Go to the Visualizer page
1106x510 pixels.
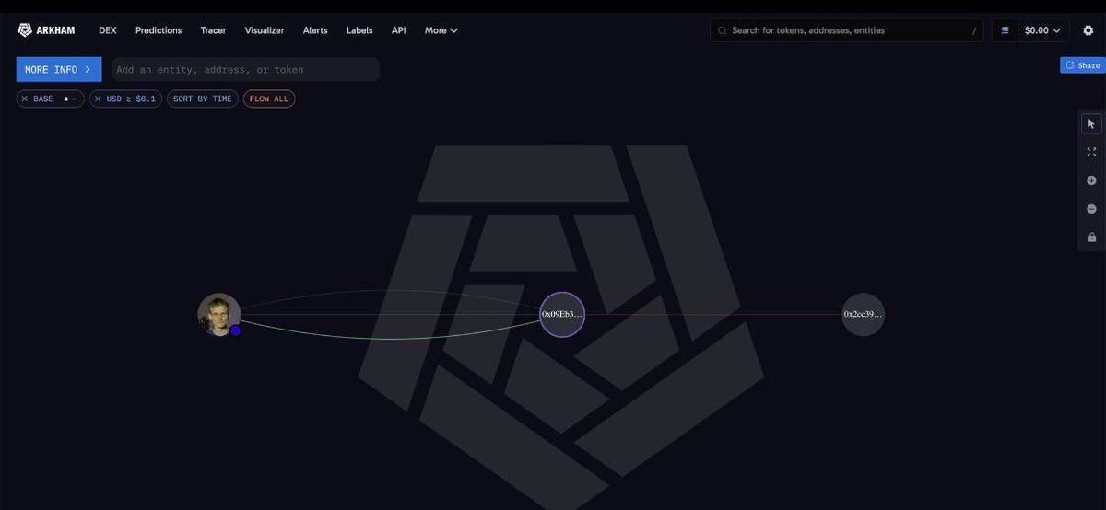click(x=265, y=30)
